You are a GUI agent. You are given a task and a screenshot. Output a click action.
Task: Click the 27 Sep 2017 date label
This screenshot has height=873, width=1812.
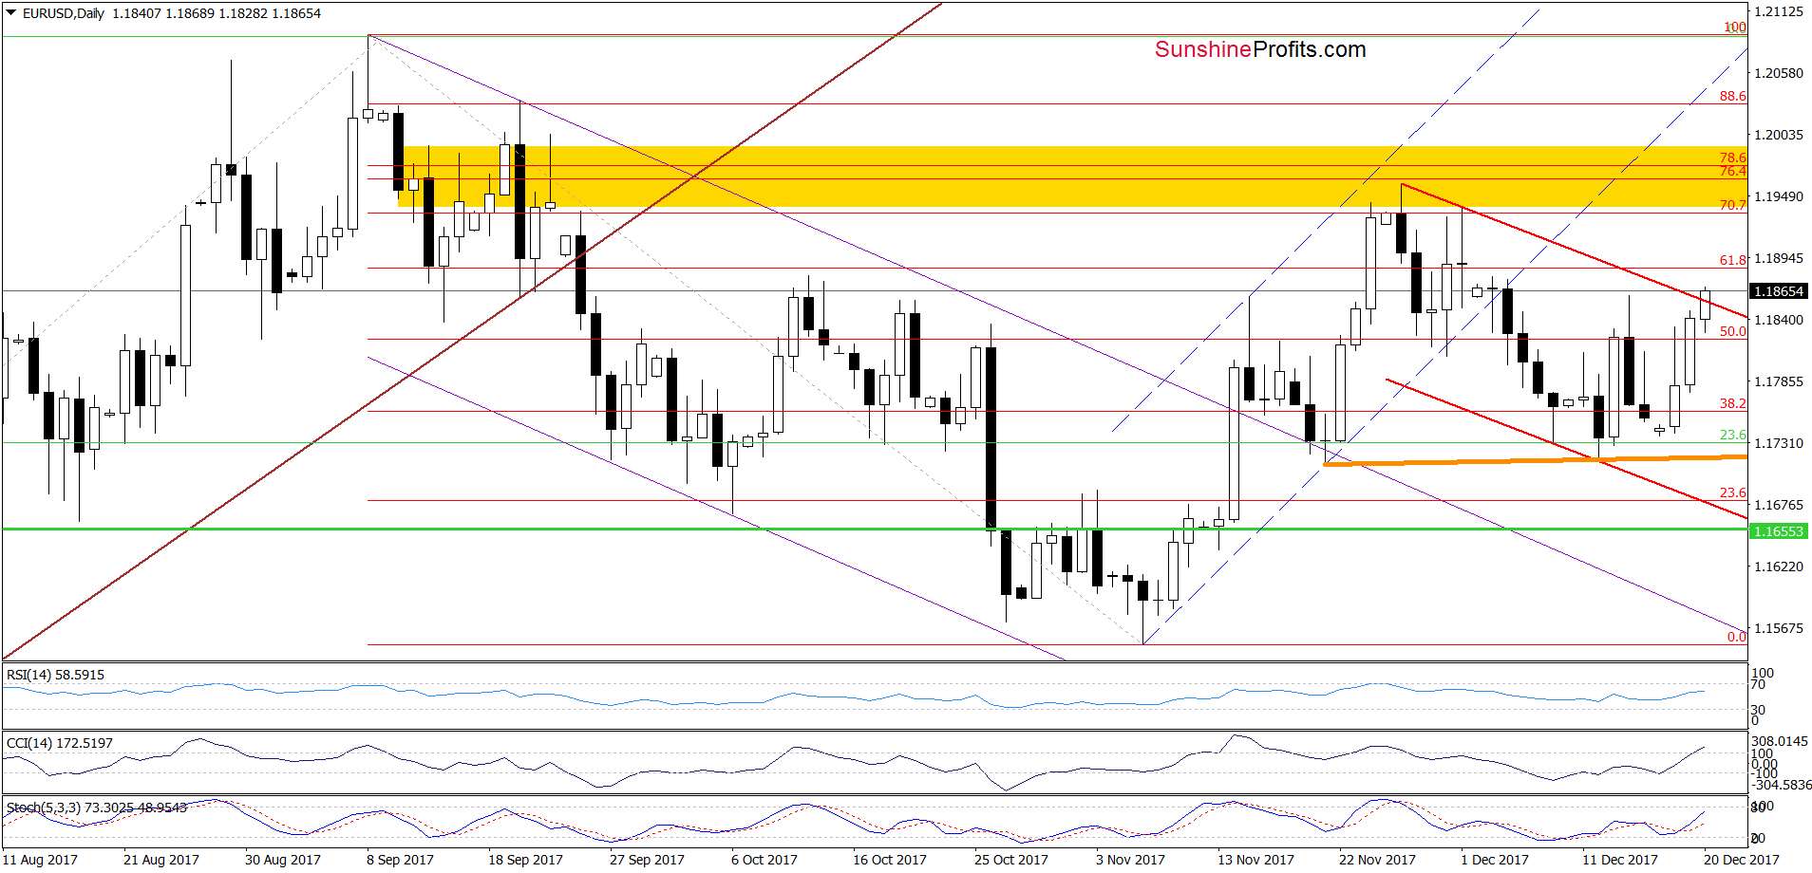pyautogui.click(x=647, y=860)
